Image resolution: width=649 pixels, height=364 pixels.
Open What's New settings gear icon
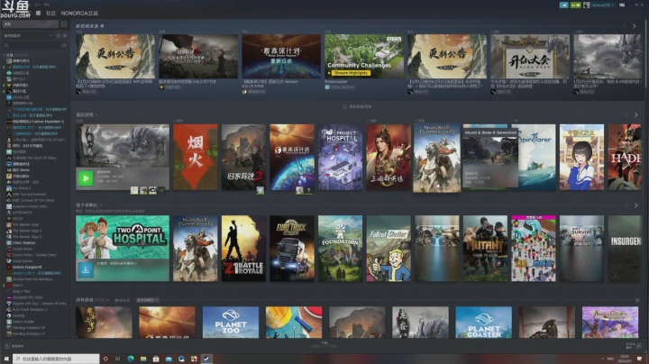[102, 26]
